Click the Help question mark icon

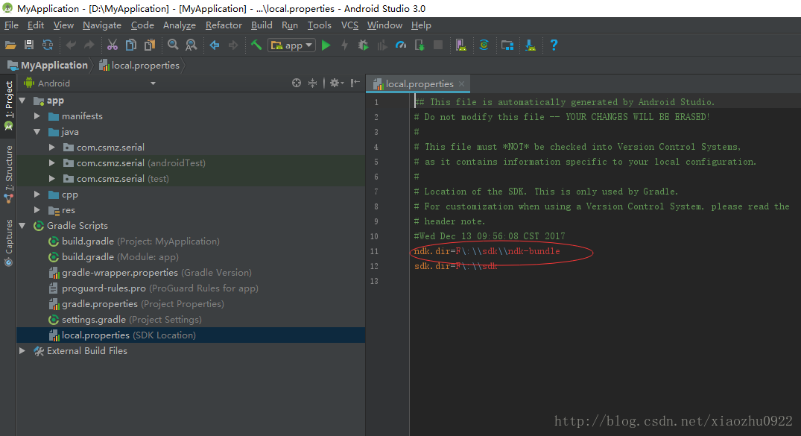click(554, 45)
